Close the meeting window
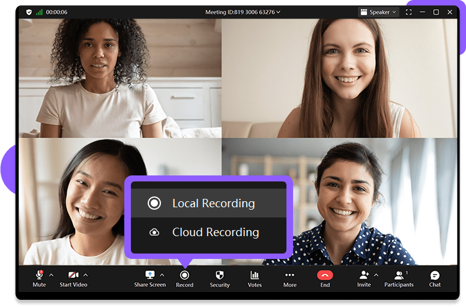The image size is (466, 307). coord(450,12)
